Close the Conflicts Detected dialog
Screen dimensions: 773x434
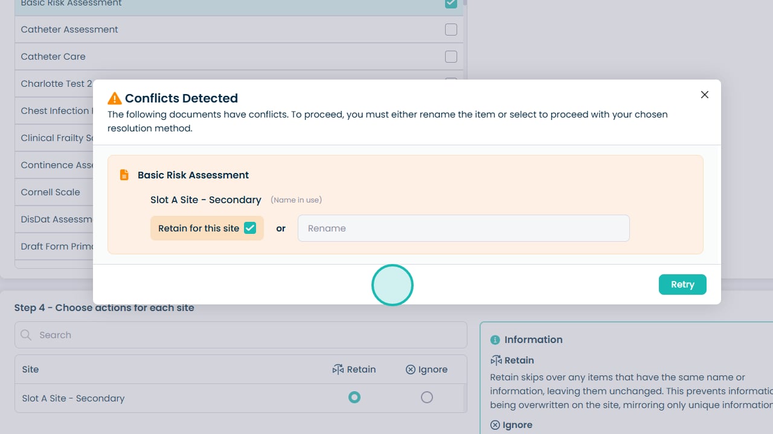(704, 95)
